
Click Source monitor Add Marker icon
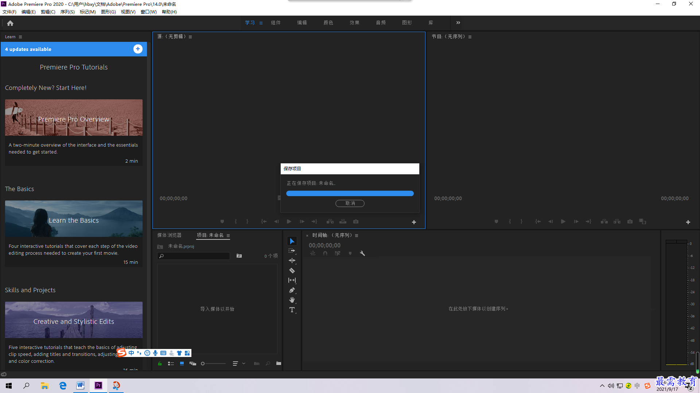(222, 221)
